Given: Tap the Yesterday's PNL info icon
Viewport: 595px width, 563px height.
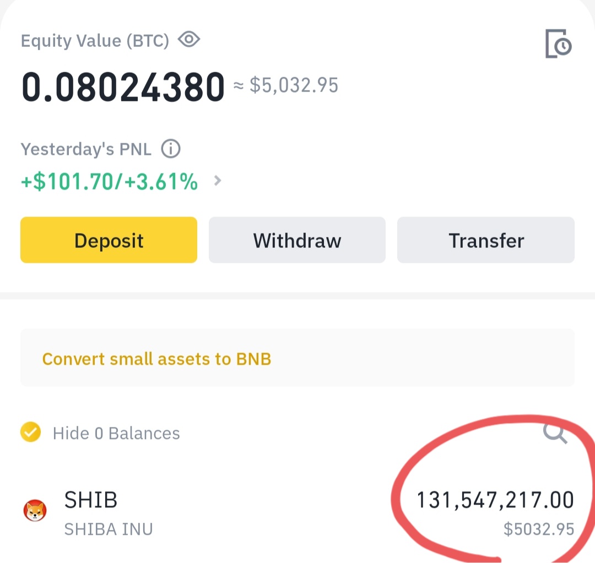Looking at the screenshot, I should [x=171, y=149].
